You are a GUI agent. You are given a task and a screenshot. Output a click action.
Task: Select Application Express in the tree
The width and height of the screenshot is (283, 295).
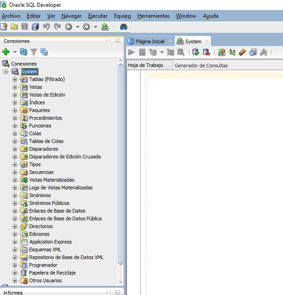tap(51, 242)
